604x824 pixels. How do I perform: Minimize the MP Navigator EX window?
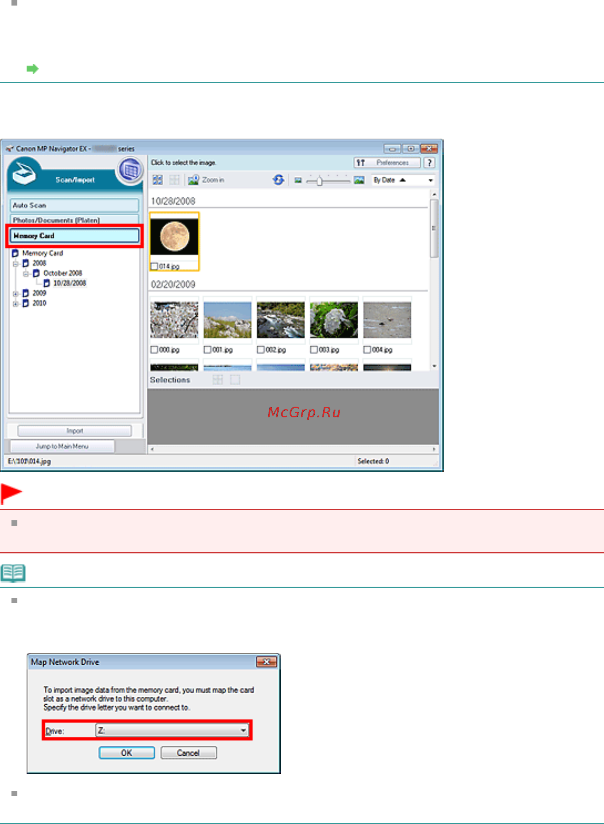392,149
